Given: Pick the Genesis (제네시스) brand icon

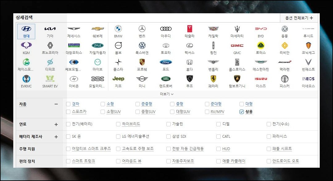Looking at the screenshot, I should point(74,29).
